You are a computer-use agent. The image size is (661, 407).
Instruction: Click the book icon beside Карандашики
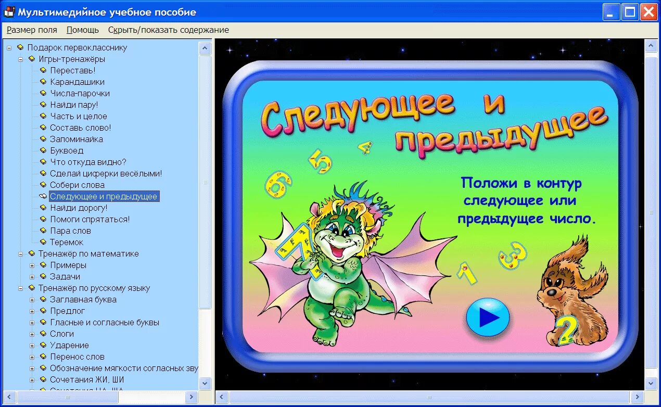pos(43,82)
